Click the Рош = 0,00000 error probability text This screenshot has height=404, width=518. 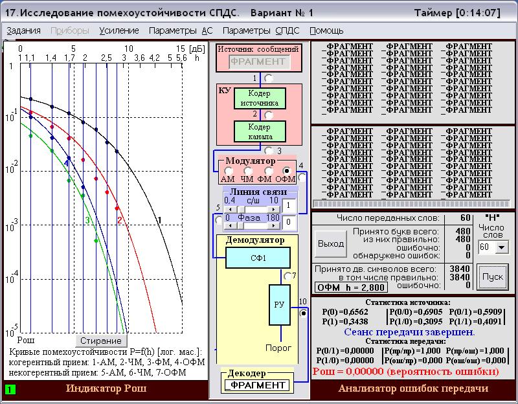[x=406, y=372]
